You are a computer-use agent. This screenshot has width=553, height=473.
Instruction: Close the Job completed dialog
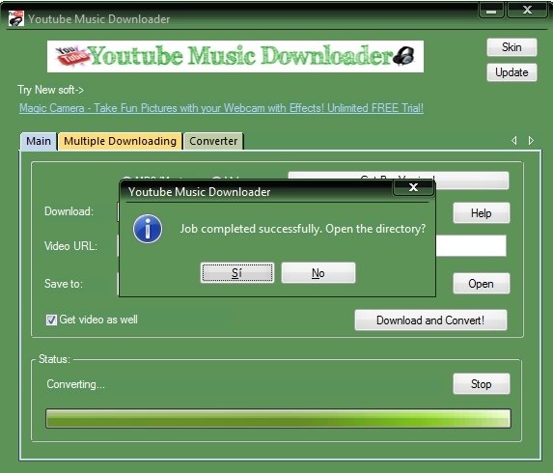[x=413, y=187]
